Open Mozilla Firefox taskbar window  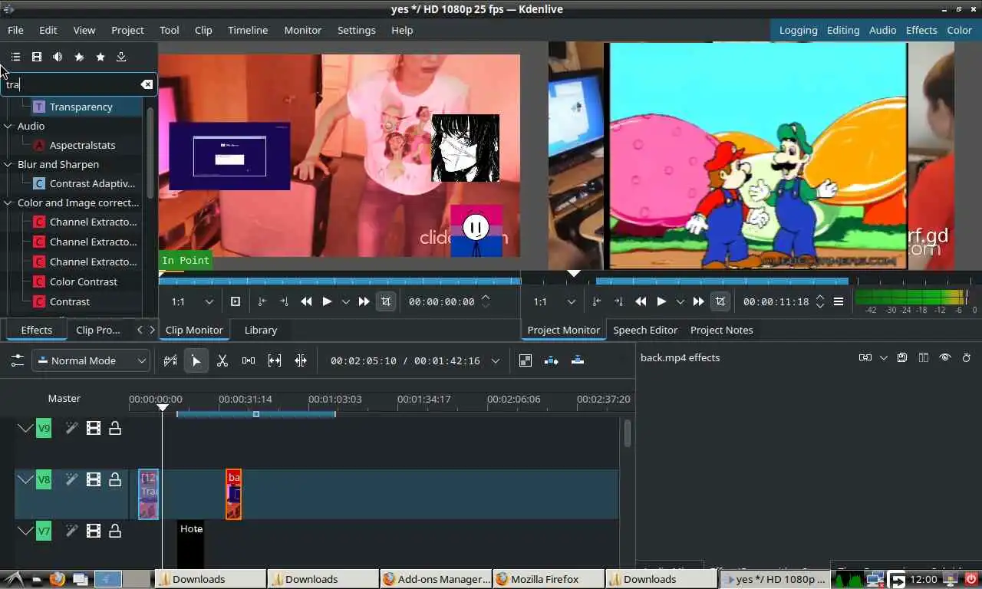click(x=549, y=579)
